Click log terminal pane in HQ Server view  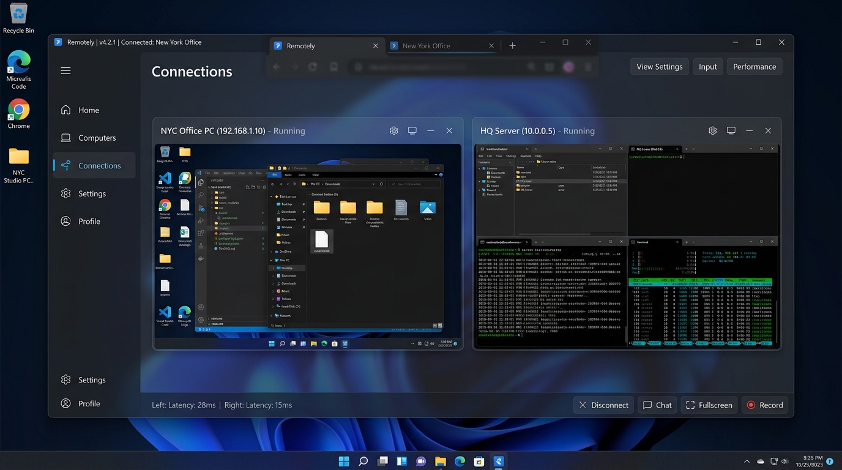(x=551, y=293)
